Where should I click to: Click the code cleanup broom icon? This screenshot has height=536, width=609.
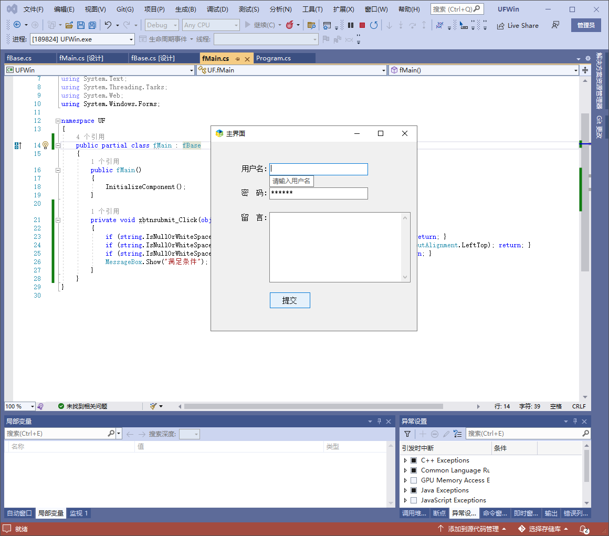pyautogui.click(x=154, y=406)
